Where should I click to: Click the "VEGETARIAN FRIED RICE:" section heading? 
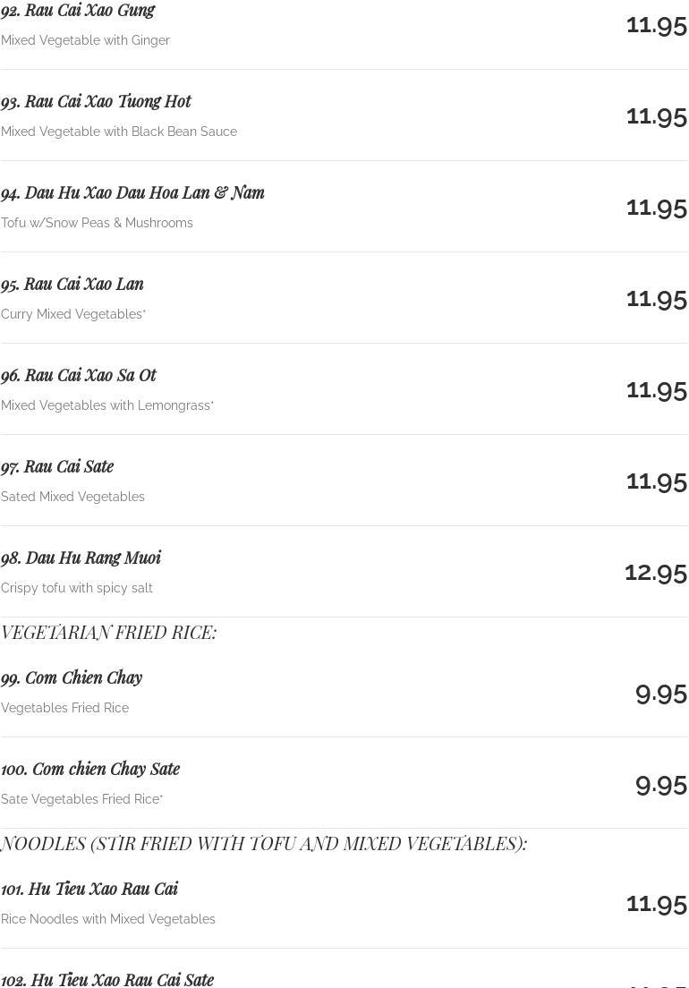click(108, 633)
